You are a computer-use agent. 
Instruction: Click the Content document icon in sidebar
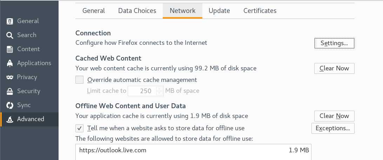(10, 49)
